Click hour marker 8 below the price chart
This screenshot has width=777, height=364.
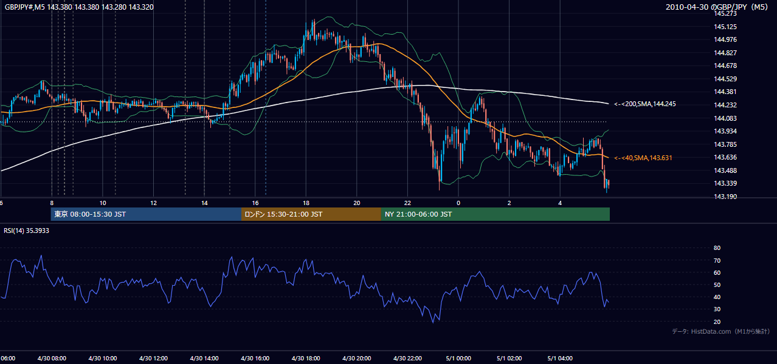click(x=52, y=203)
